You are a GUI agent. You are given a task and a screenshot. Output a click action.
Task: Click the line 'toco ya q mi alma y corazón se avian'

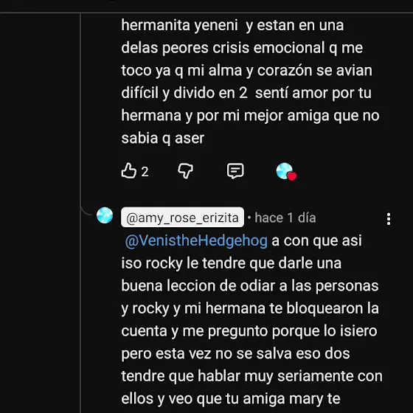246,71
